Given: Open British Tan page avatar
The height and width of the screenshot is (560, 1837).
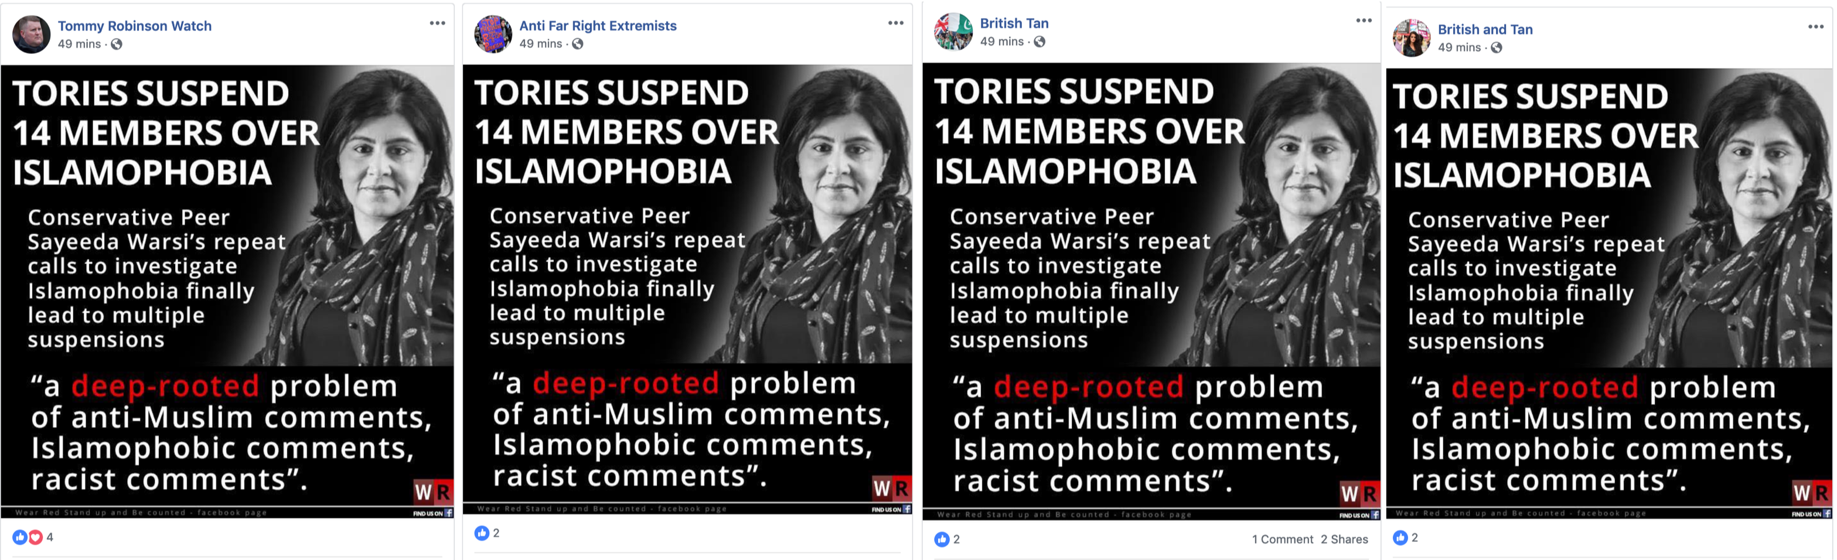Looking at the screenshot, I should point(953,32).
